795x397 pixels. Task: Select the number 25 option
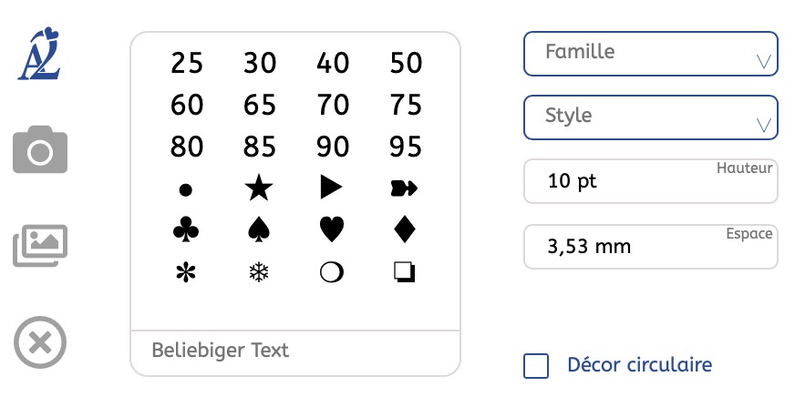tap(187, 64)
